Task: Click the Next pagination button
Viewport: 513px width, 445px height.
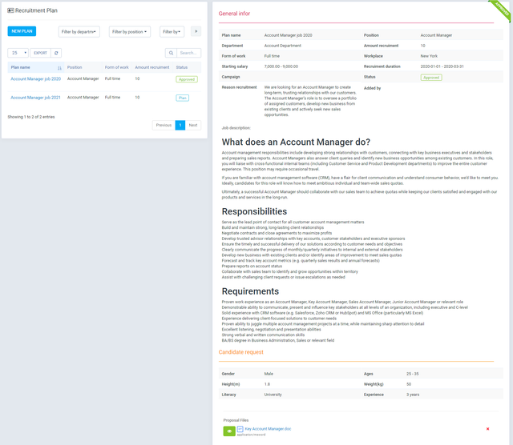Action: tap(193, 125)
